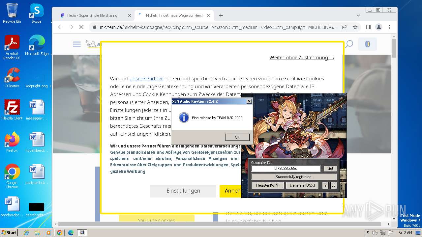
Task: Click OK in XLN Audio KeyGen dialog
Action: tap(237, 137)
